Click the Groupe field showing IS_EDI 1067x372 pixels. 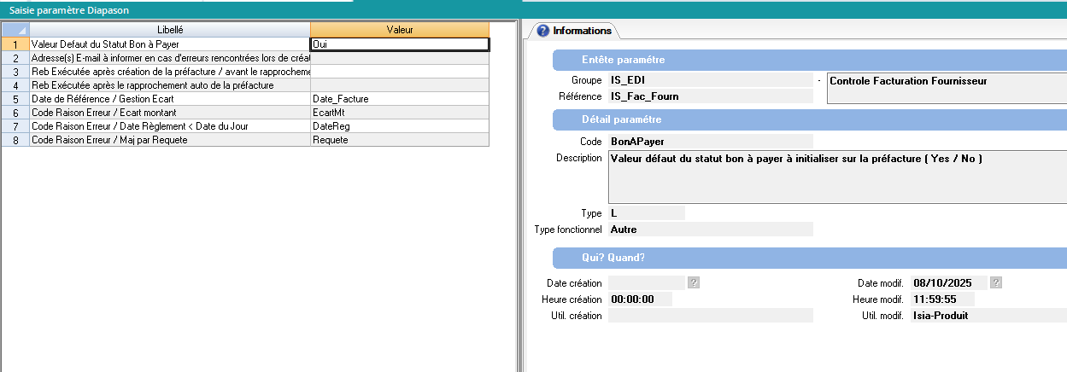(710, 80)
